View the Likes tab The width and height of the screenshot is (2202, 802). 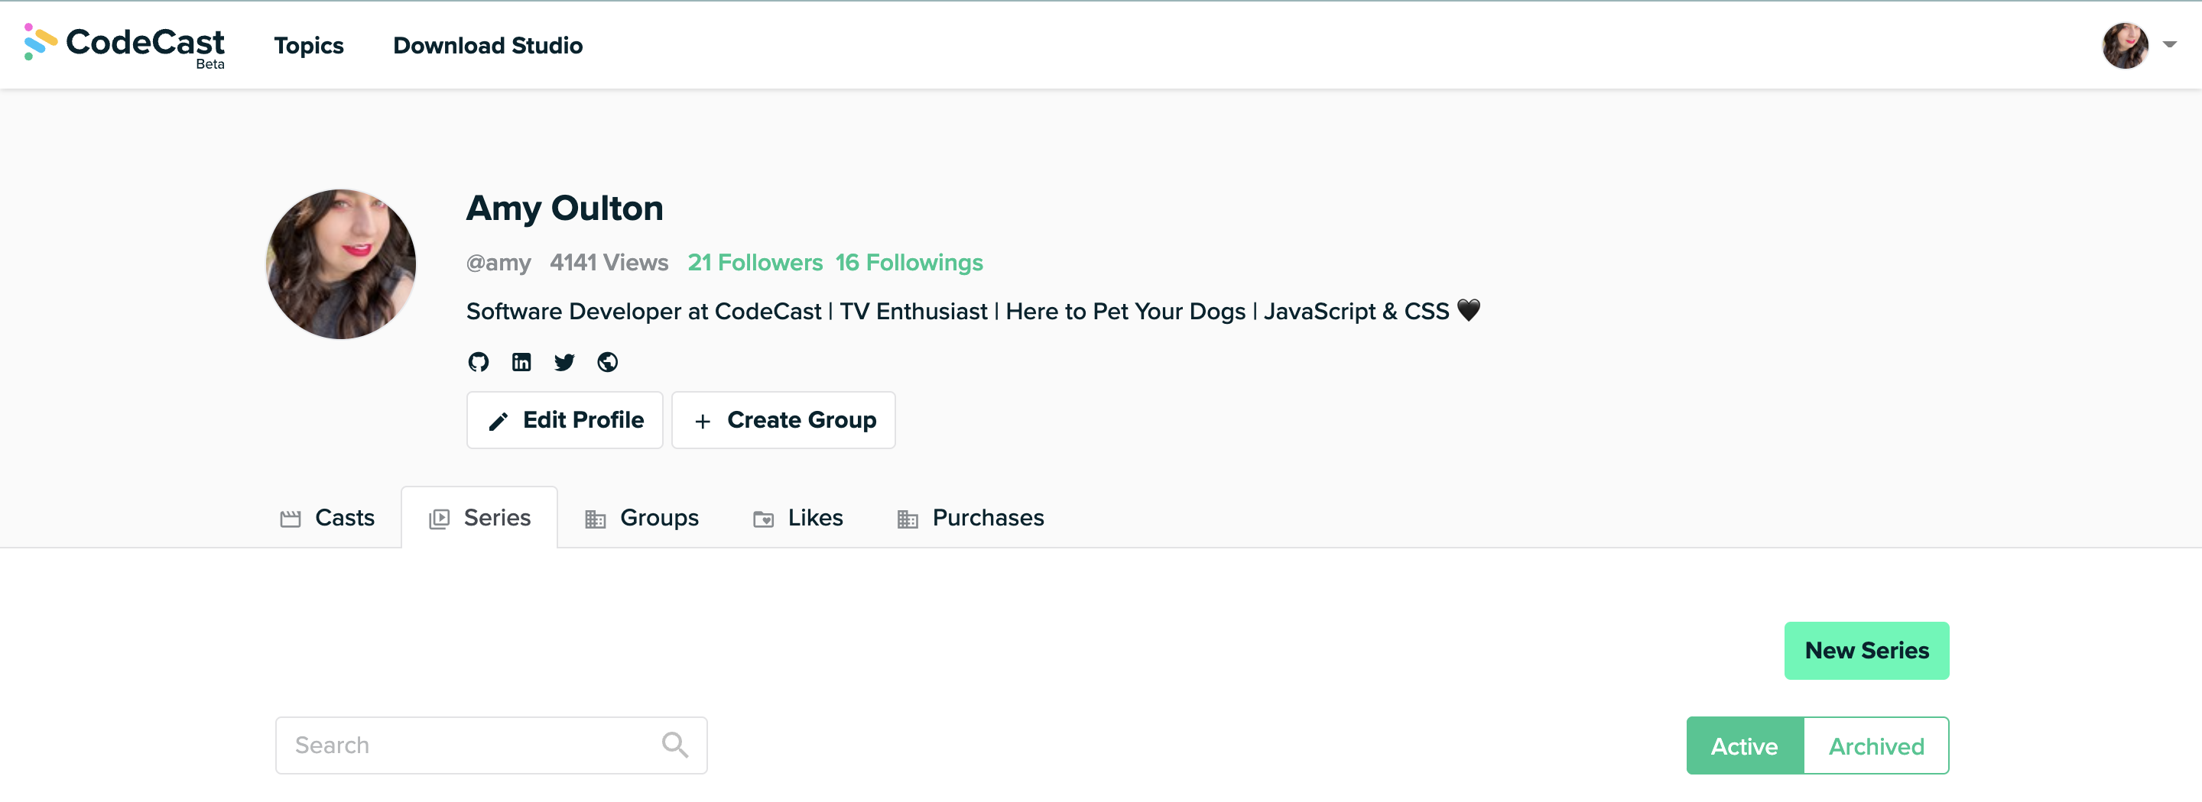(x=797, y=518)
